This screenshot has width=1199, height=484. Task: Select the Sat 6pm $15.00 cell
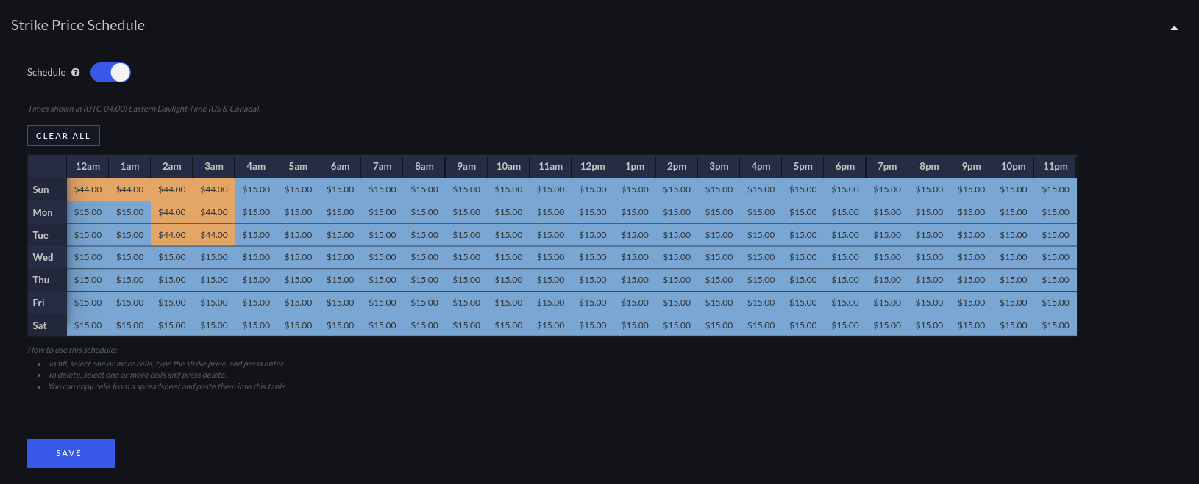[845, 325]
